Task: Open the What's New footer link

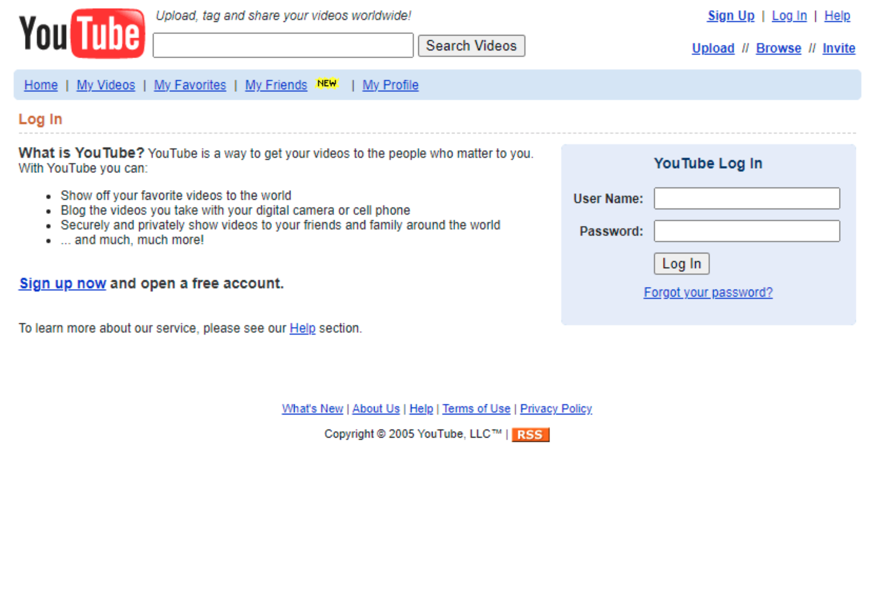Action: 312,409
